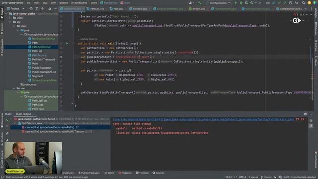This screenshot has height=179, width=318.
Task: Toggle tool window quick access in status bar corner
Action: (2, 177)
